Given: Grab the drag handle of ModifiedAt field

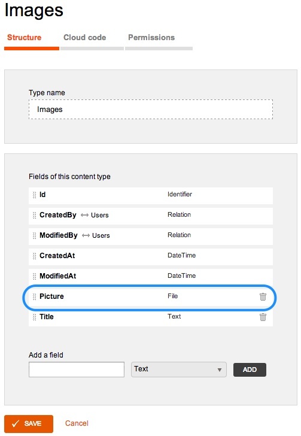Looking at the screenshot, I should [35, 276].
